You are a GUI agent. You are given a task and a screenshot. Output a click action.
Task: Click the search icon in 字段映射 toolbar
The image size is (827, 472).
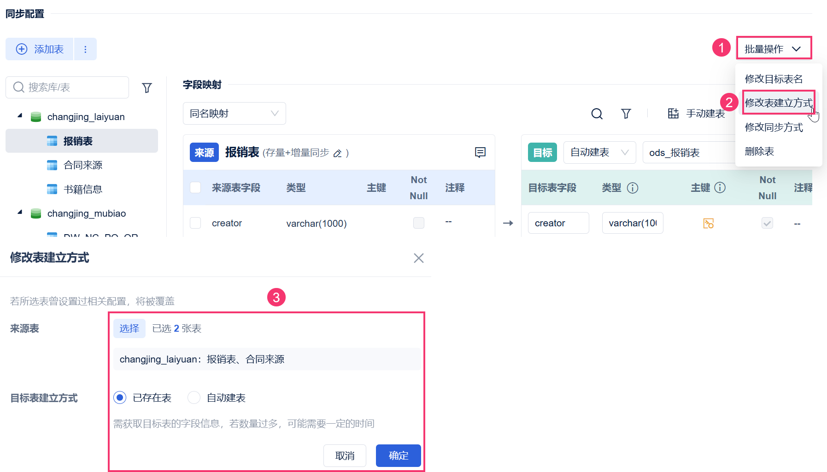597,114
